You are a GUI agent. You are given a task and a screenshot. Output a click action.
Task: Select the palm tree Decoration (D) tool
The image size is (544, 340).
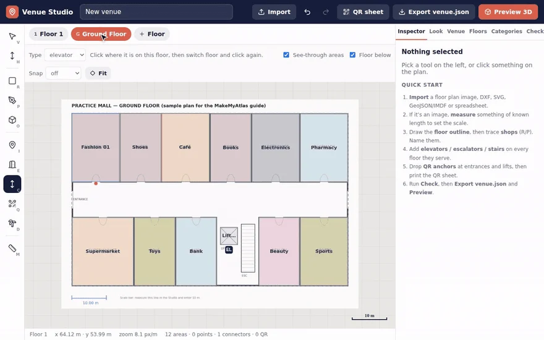(12, 223)
